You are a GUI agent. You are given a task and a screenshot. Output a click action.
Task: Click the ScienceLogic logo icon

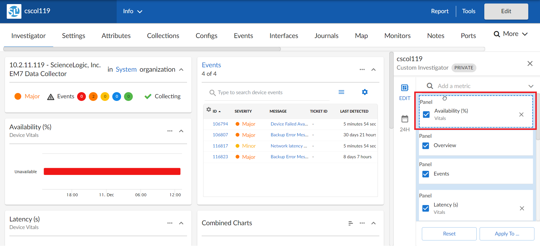click(x=14, y=11)
